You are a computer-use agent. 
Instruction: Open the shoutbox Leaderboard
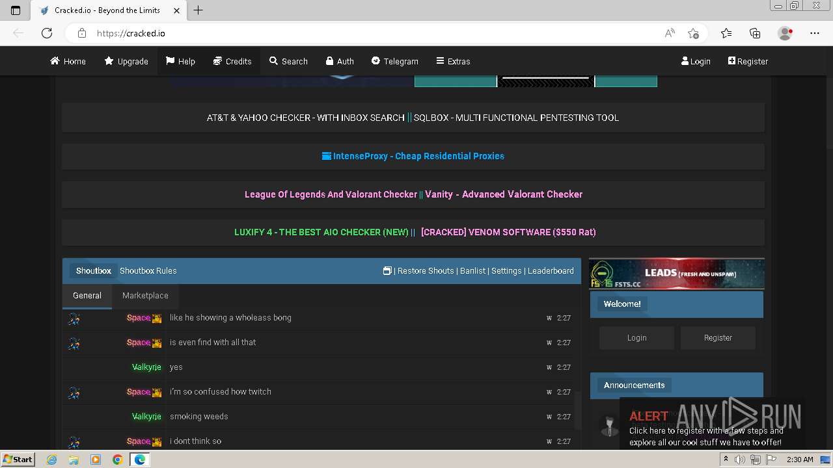[551, 271]
